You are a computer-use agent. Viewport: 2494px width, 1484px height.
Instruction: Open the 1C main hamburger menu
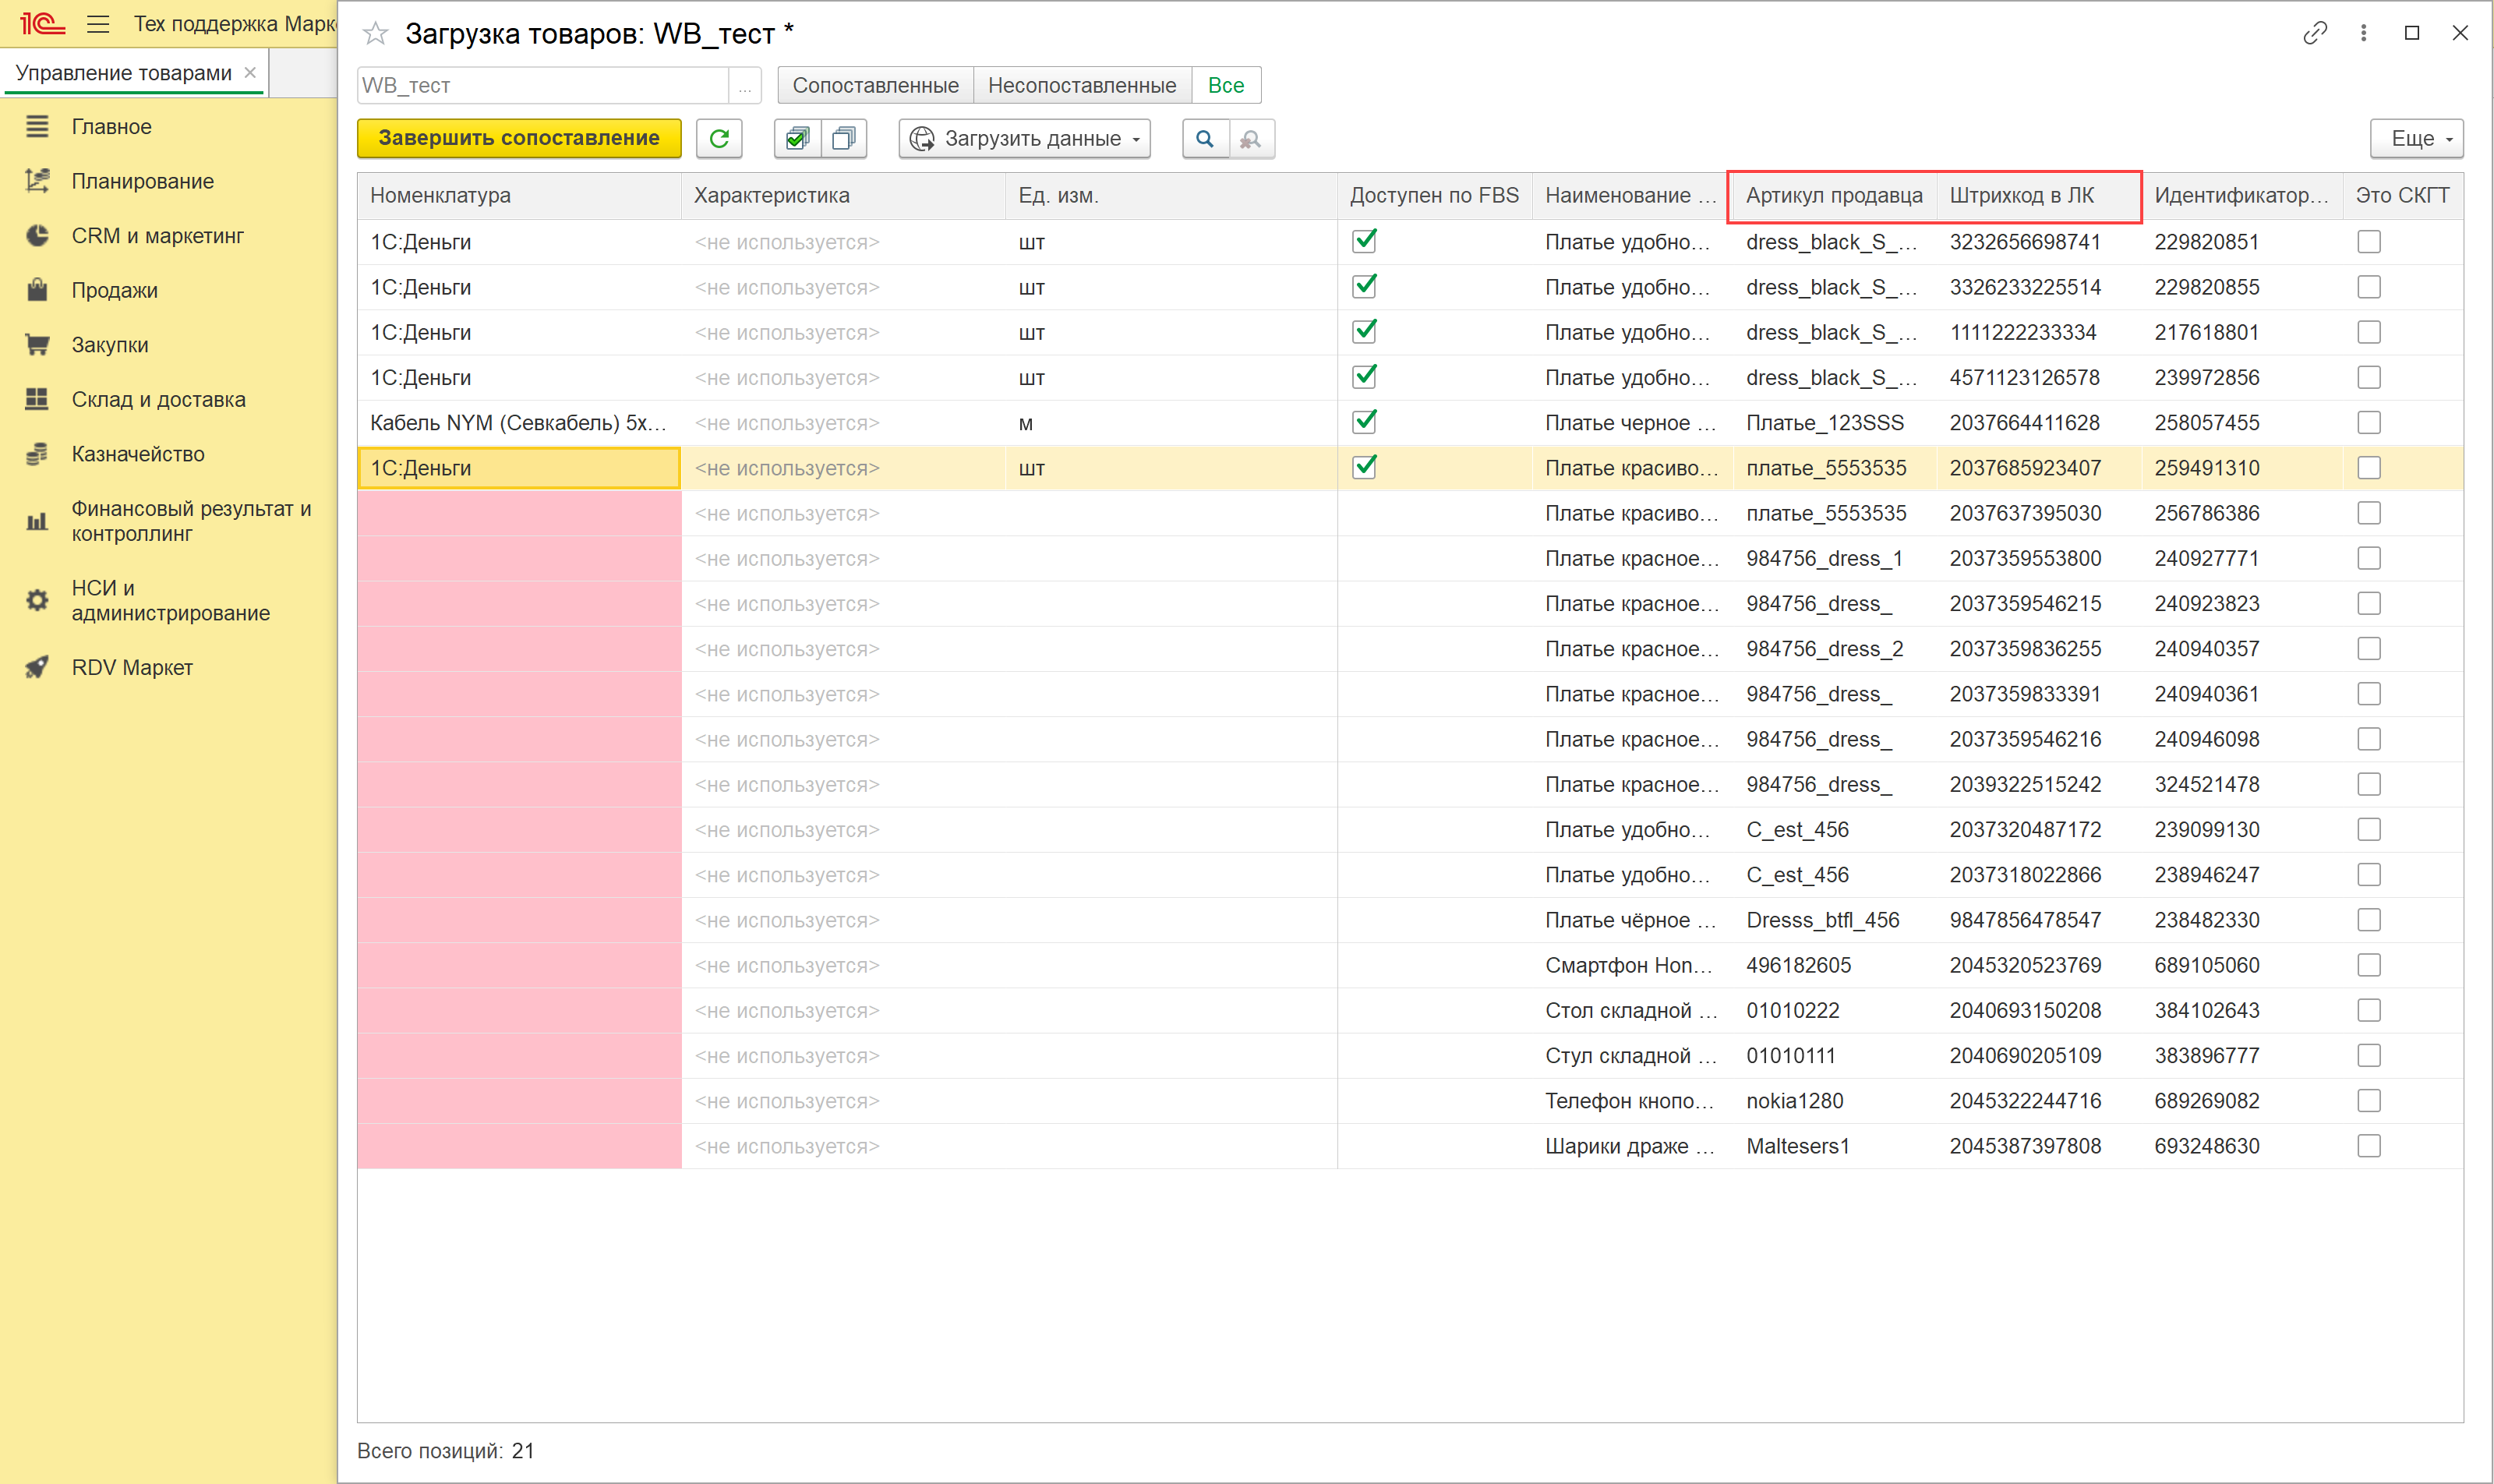click(x=98, y=24)
